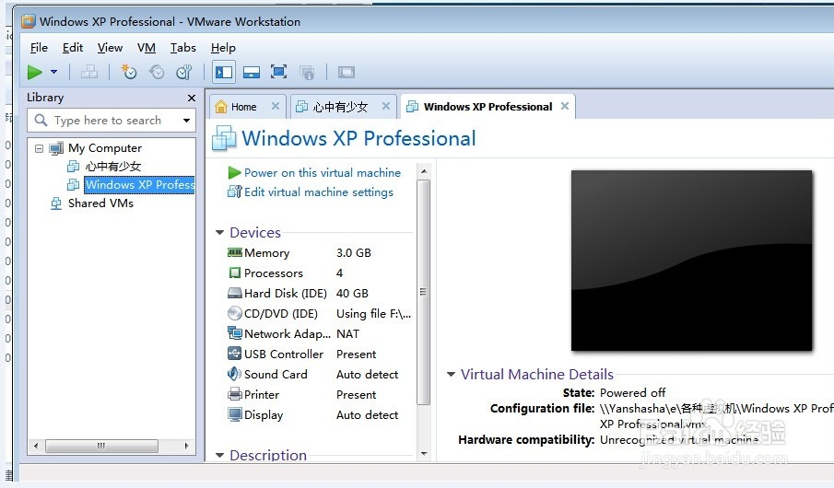
Task: Click the summary pane vertical scrollbar thumb
Action: [423, 292]
